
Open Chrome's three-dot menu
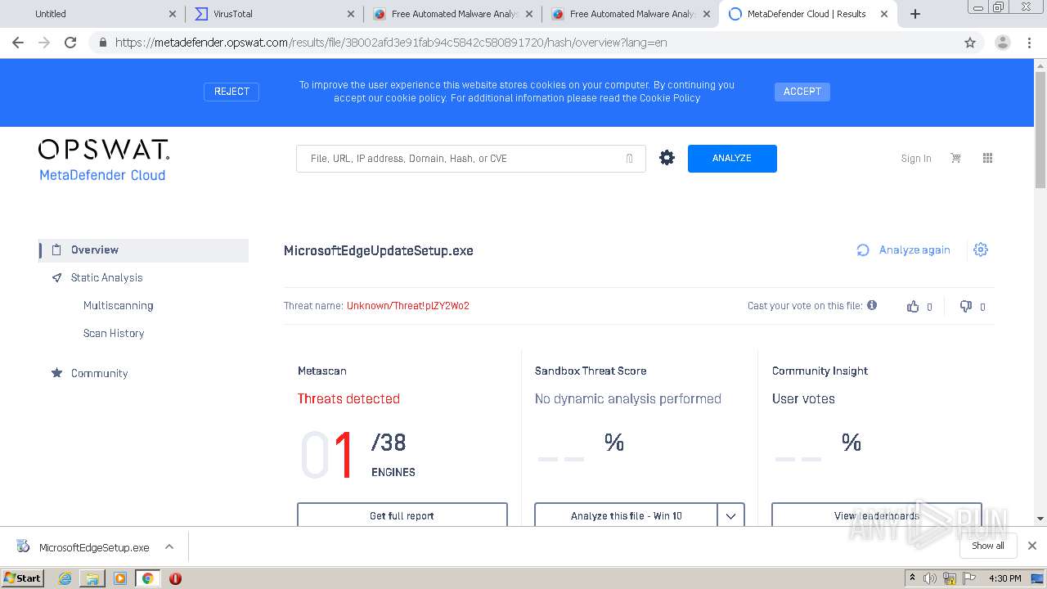pyautogui.click(x=1029, y=43)
